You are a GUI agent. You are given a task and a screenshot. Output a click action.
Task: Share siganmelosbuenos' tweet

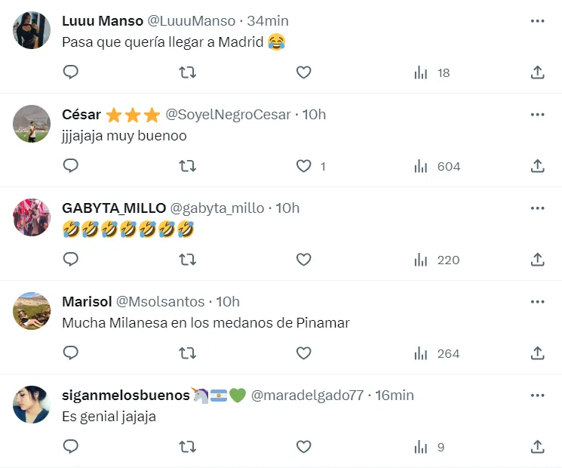click(x=537, y=447)
